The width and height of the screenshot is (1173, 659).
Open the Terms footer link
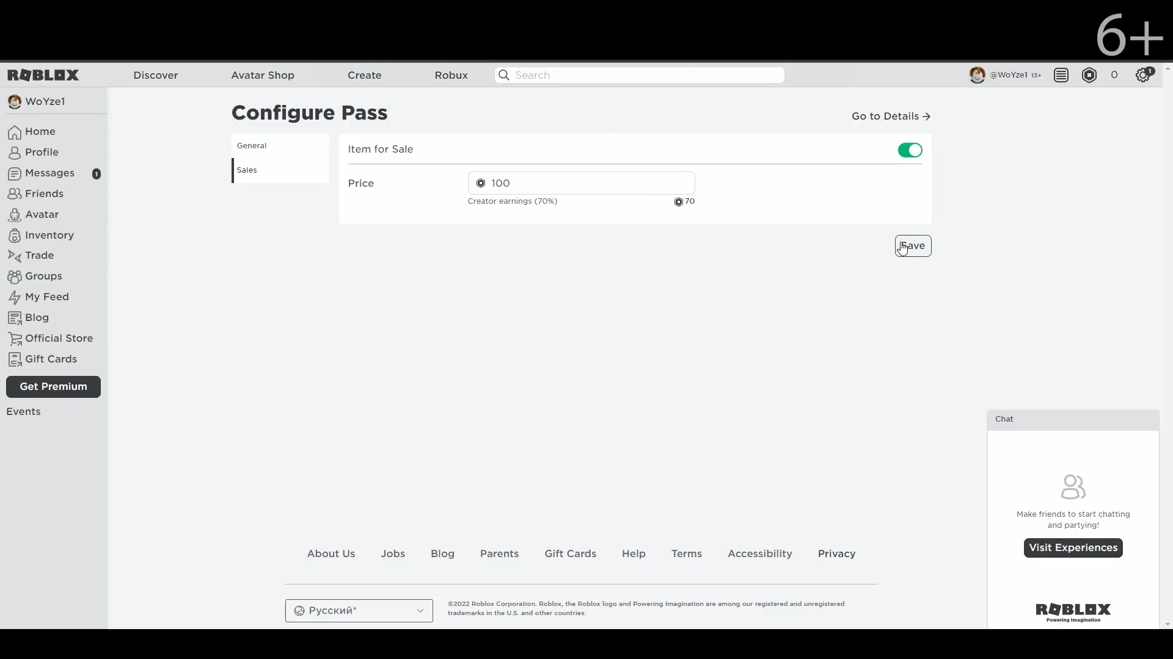pos(687,554)
